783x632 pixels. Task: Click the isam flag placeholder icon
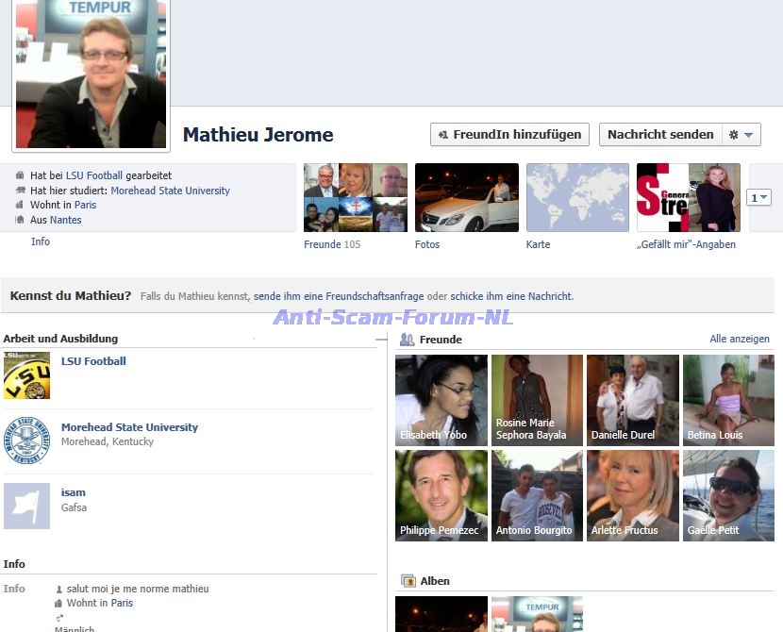(26, 506)
